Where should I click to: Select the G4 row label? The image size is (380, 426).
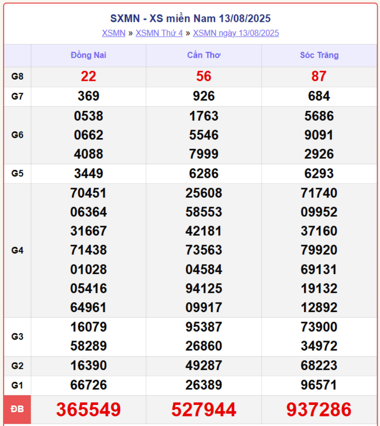[17, 250]
